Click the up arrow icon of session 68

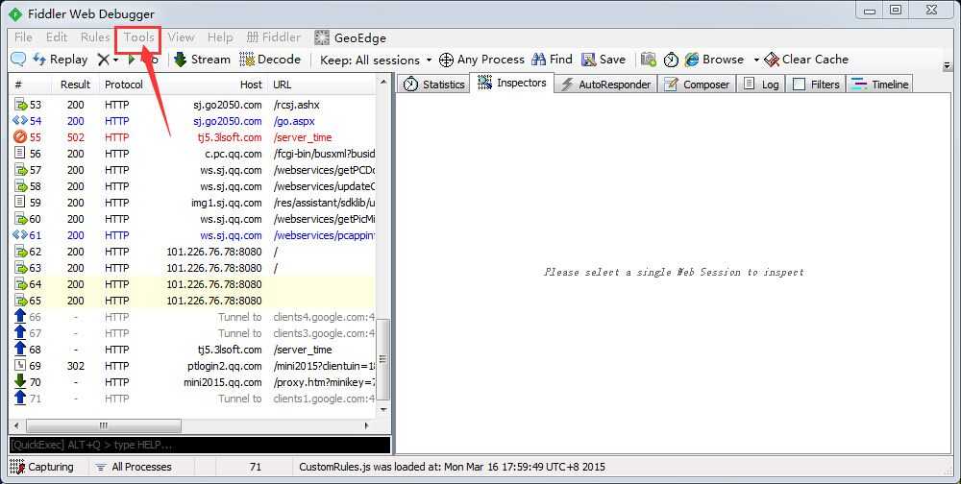pyautogui.click(x=19, y=350)
